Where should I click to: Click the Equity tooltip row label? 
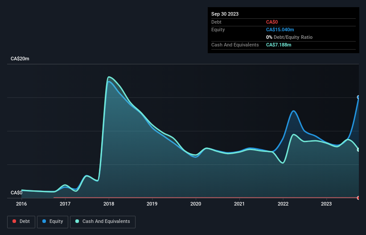pos(218,29)
